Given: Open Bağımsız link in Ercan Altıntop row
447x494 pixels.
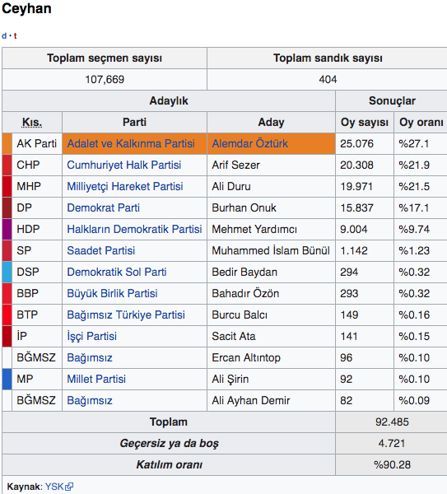Looking at the screenshot, I should 90,358.
